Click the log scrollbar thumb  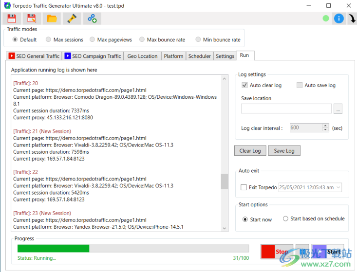225,181
